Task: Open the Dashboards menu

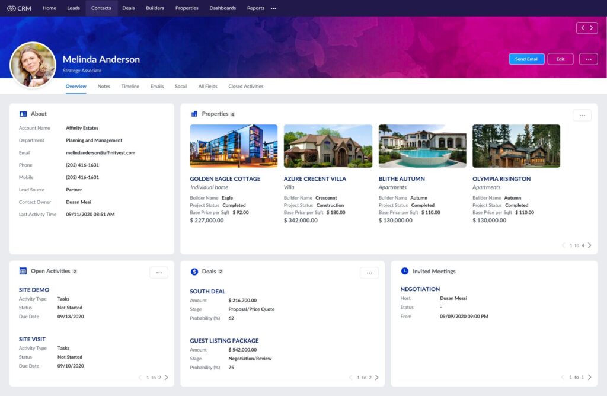Action: pyautogui.click(x=222, y=8)
